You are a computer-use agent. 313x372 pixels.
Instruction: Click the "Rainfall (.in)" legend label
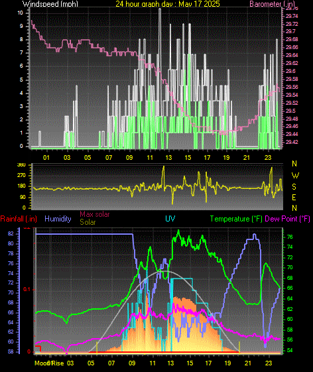[19, 219]
